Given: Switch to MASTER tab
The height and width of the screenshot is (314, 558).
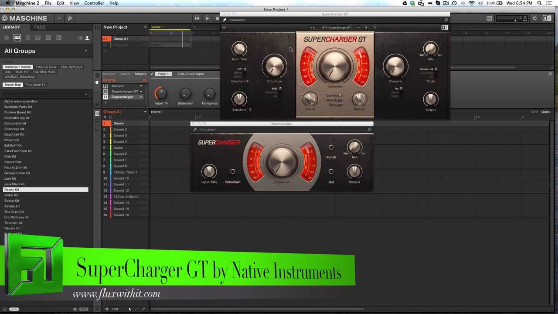Looking at the screenshot, I should tap(109, 74).
